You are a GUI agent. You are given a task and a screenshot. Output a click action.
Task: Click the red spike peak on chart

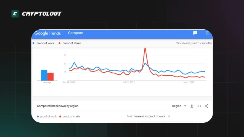click(145, 49)
